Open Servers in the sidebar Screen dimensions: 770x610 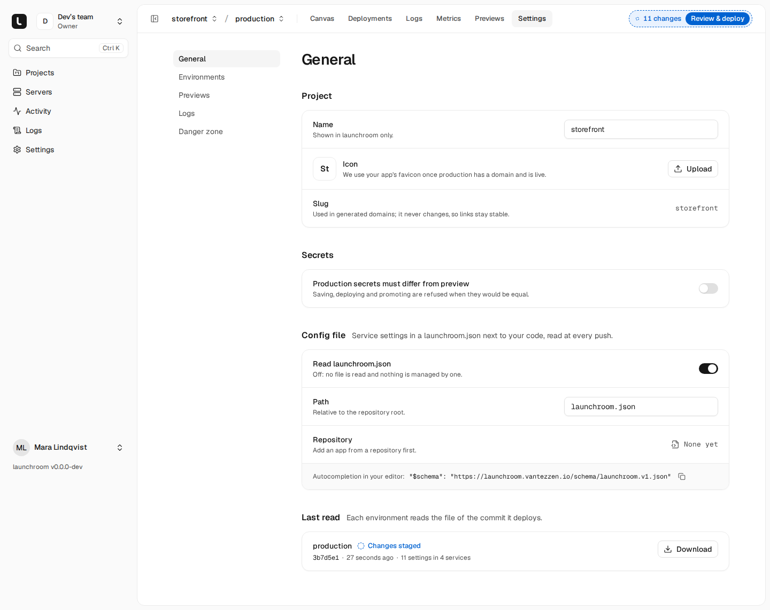coord(68,92)
